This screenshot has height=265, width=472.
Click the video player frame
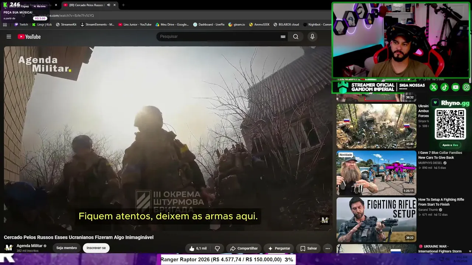tap(168, 138)
